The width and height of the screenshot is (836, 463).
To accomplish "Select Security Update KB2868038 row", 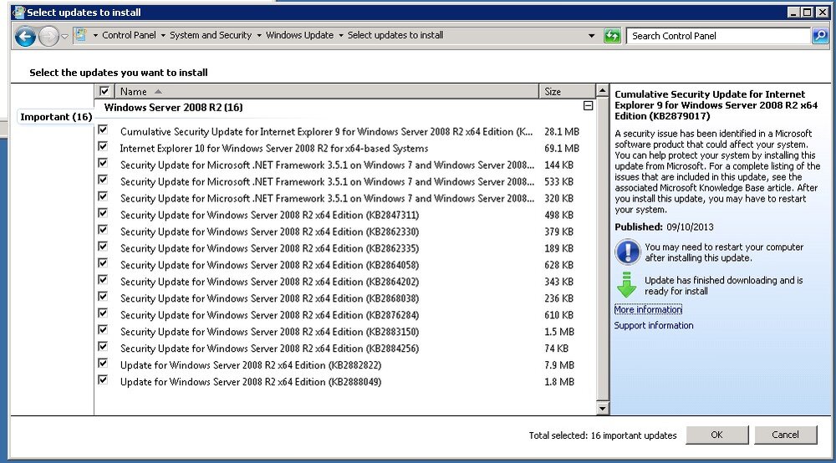I will point(345,298).
